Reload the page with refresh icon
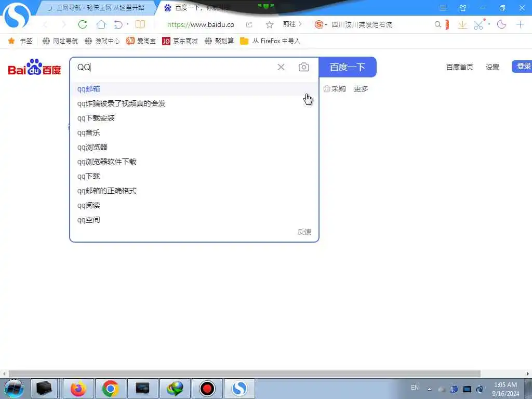The height and width of the screenshot is (399, 532). pos(83,24)
